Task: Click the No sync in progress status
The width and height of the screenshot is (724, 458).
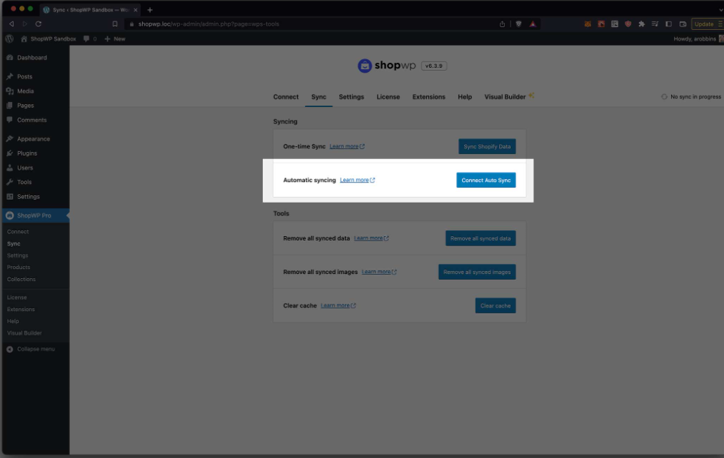Action: click(690, 97)
